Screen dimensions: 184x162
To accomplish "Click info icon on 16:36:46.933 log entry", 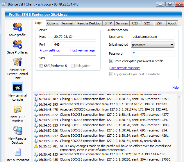I will (x=36, y=154).
